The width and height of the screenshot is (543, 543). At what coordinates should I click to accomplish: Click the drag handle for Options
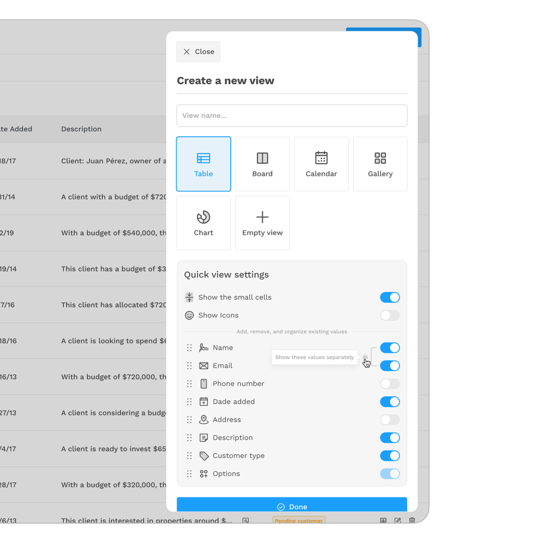point(190,474)
